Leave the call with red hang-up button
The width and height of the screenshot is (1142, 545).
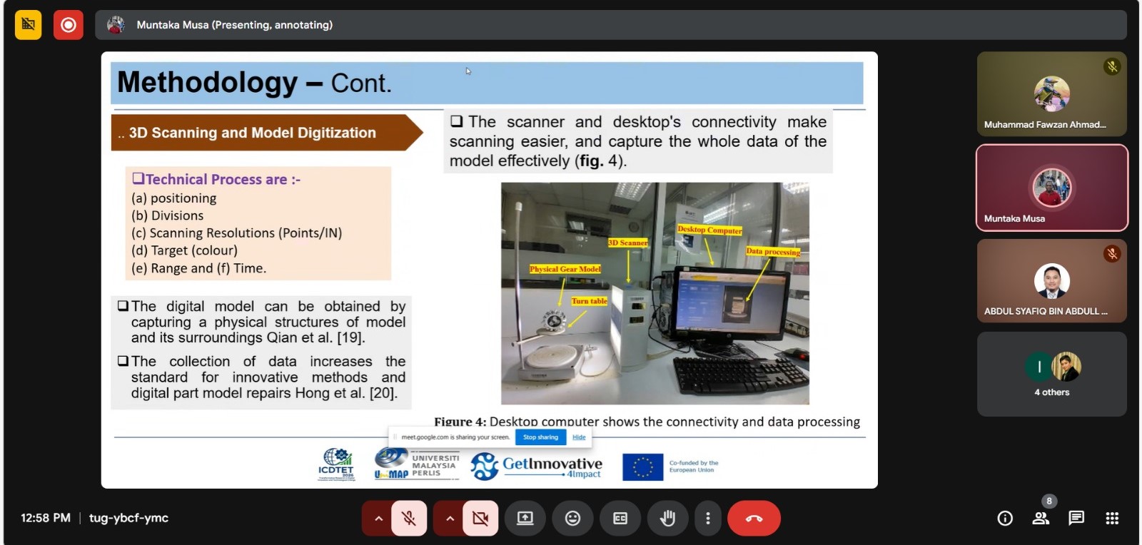[x=754, y=519]
